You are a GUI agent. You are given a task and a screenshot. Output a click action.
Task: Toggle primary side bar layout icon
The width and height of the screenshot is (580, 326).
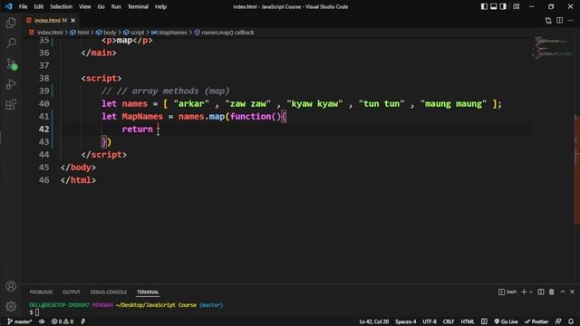(484, 6)
